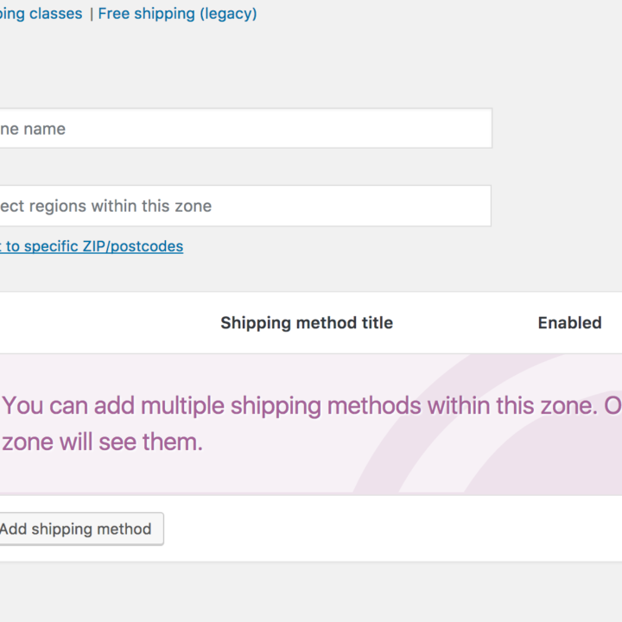Click blank table header space between title and Enabled
Screen dimensions: 622x622
coord(466,323)
